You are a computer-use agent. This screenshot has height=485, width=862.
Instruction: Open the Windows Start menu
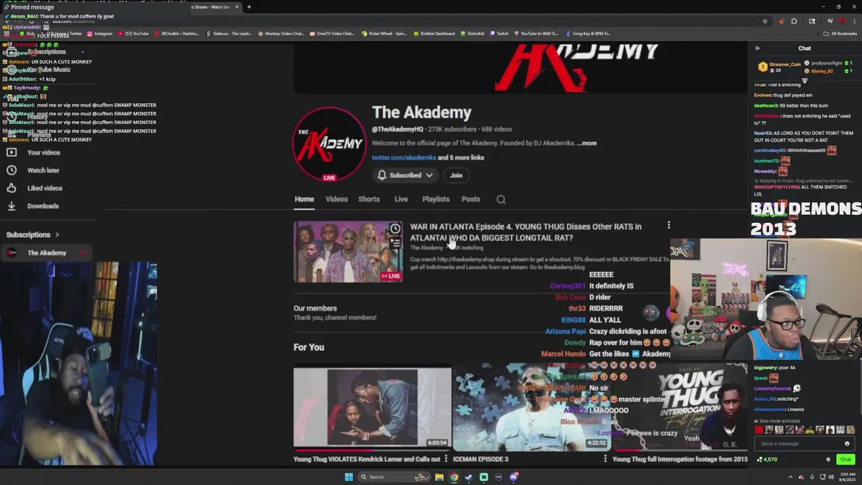349,477
